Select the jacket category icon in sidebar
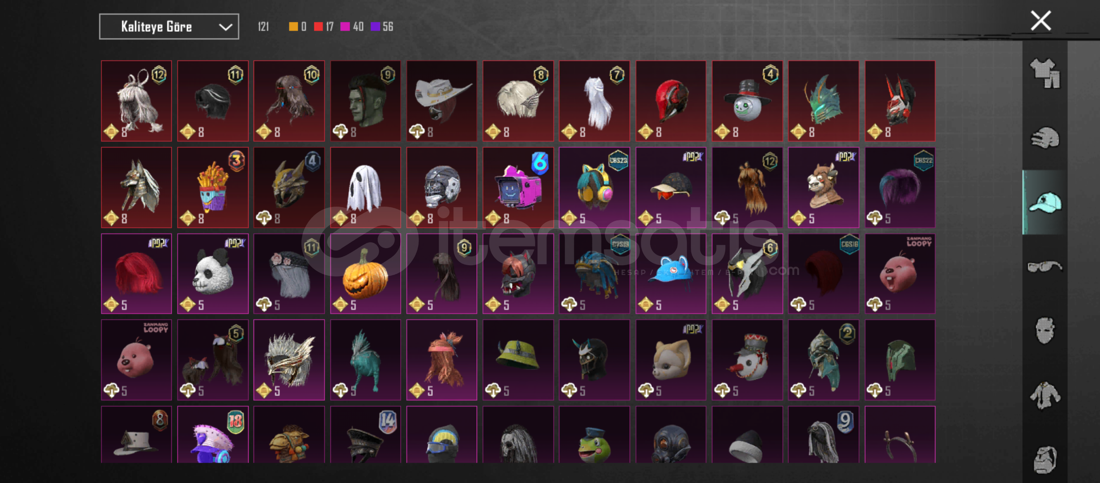Screen dimensions: 1100x483 pyautogui.click(x=1045, y=395)
